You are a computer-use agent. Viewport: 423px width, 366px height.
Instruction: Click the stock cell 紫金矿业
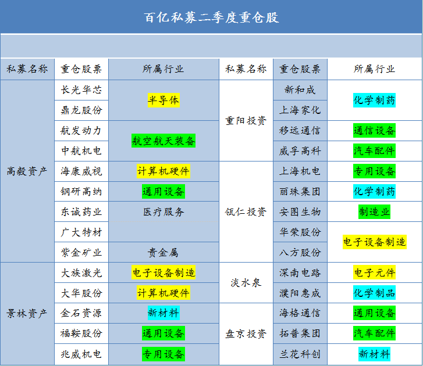point(81,252)
